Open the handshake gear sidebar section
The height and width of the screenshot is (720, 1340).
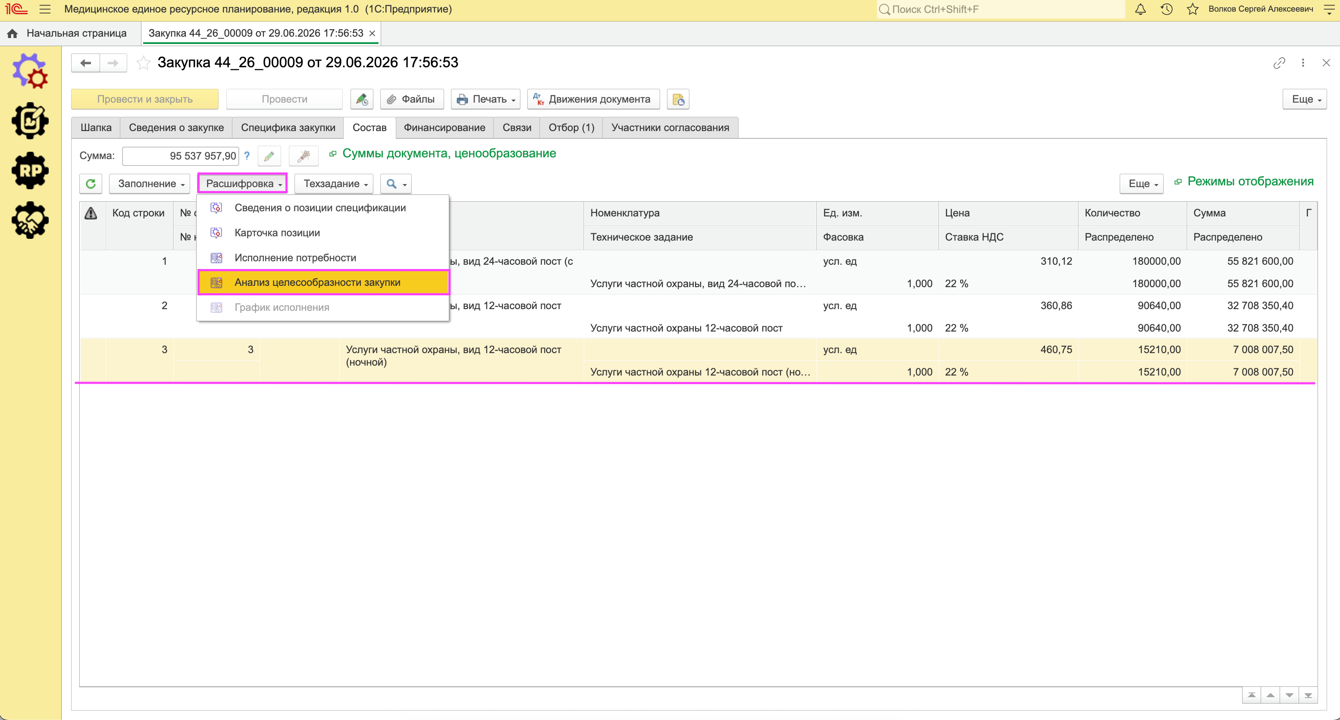tap(30, 220)
